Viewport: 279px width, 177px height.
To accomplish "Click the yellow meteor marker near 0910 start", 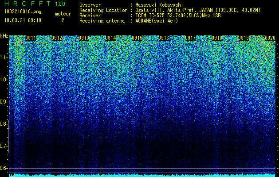I will pyautogui.click(x=15, y=175).
